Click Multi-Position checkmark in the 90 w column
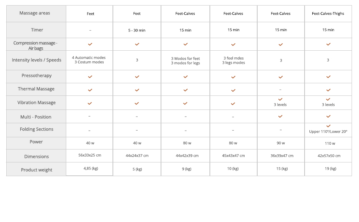 point(281,116)
